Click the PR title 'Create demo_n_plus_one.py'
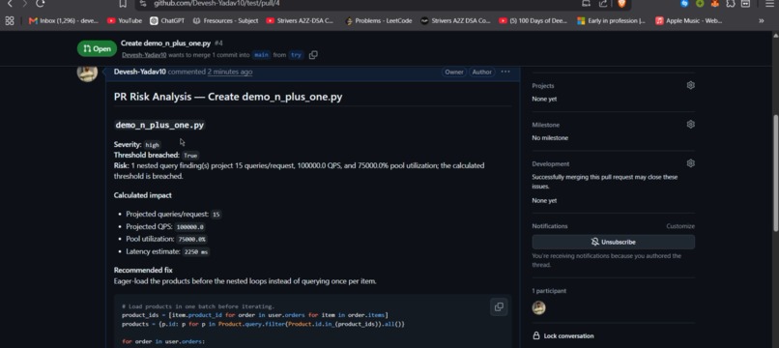The image size is (779, 348). [165, 43]
